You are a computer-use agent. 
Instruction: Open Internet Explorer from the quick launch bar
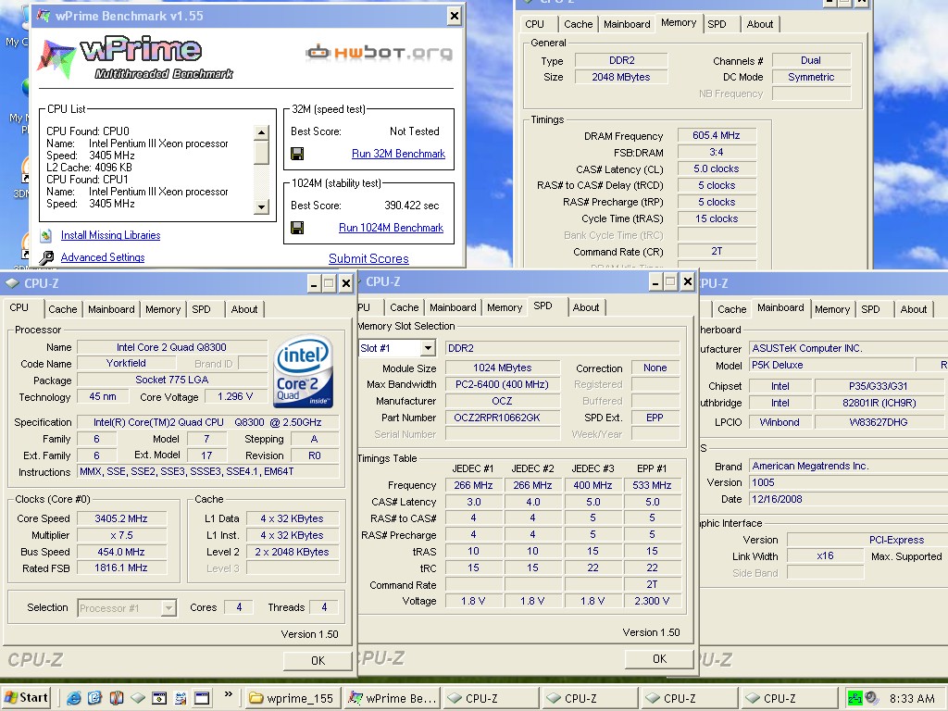[x=74, y=698]
